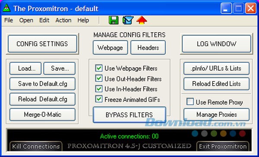Click Exit Proxomitron button

[223, 146]
